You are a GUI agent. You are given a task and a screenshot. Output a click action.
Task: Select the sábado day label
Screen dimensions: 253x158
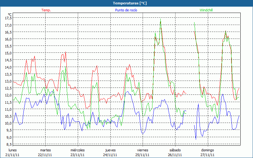coord(175,150)
